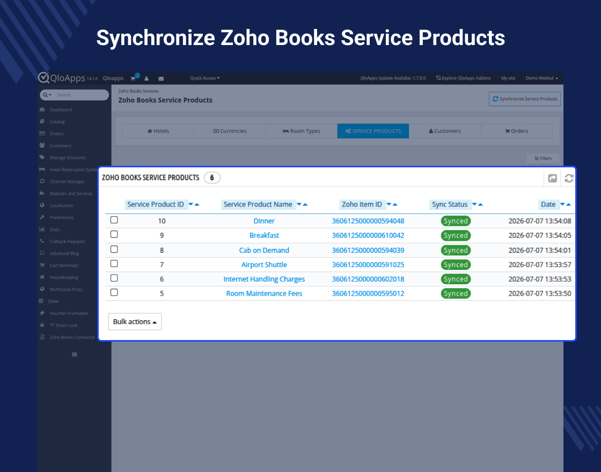Viewport: 601px width, 472px height.
Task: Check the Cab on Demand row checkbox
Action: point(114,249)
